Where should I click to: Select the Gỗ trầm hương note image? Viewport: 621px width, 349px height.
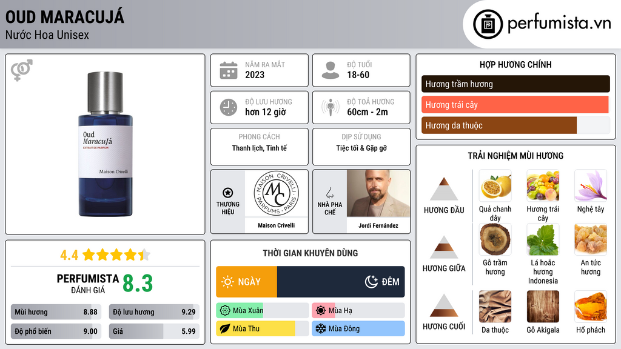pos(495,239)
